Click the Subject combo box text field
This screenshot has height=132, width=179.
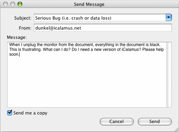click(100, 18)
